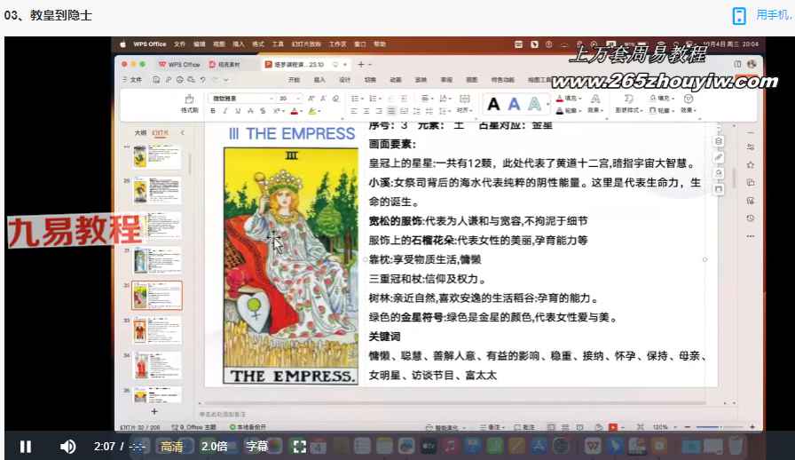Collapse the slide thumbnail pane chevron
Viewport: 795px width, 460px height.
[183, 132]
